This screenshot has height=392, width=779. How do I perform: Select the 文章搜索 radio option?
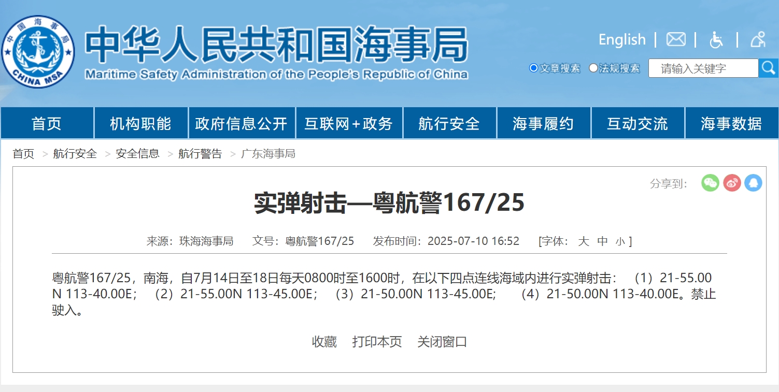533,68
